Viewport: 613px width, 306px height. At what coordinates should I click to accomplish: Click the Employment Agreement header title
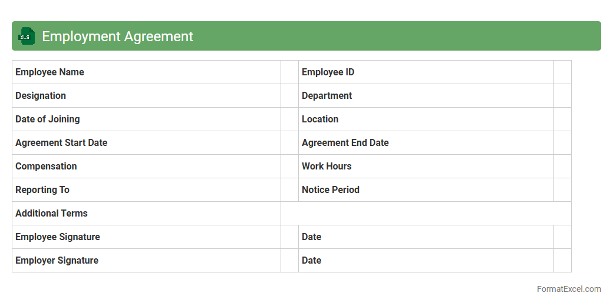point(117,36)
